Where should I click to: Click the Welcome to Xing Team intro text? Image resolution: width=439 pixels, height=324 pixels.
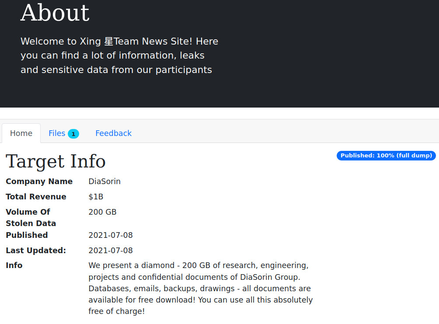[119, 56]
